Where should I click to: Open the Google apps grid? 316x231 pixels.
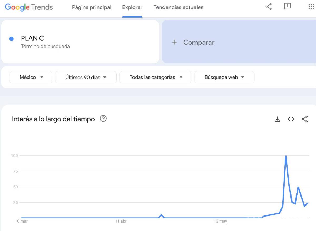click(x=311, y=7)
